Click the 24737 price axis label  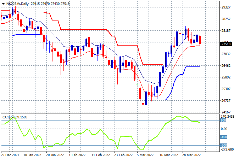click(x=226, y=100)
